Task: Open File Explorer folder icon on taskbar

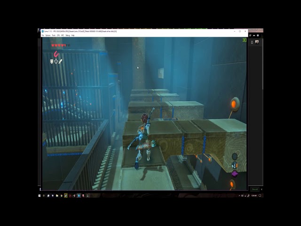Action: tap(57, 196)
